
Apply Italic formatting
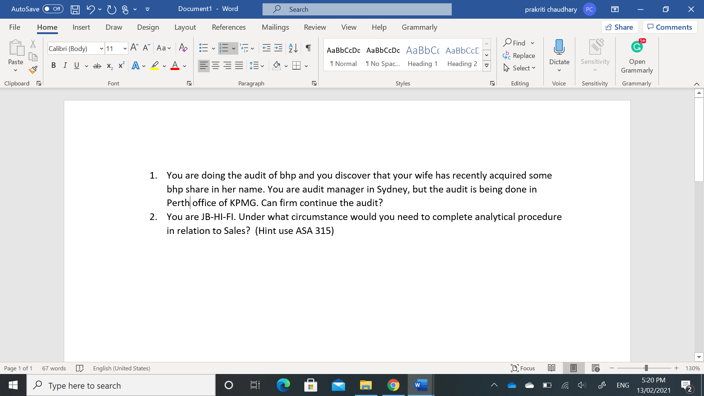click(65, 65)
